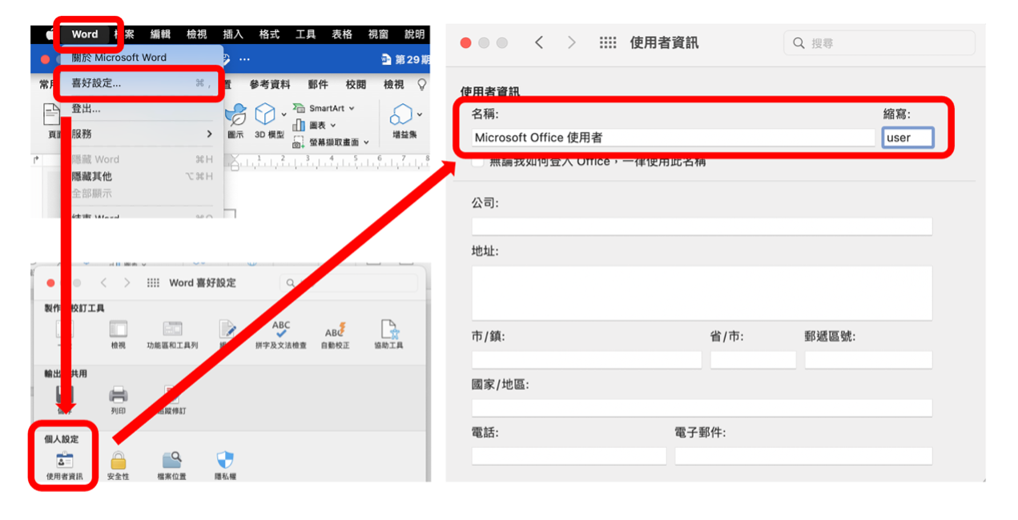Open 自動校正 preferences icon
Screen dimensions: 1018x520
pos(335,331)
